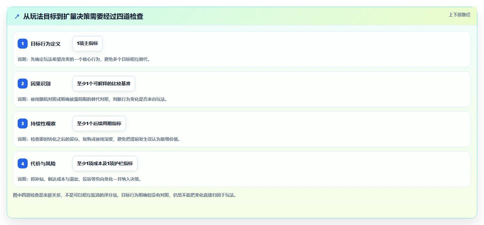Click the step 1 number badge
Image resolution: width=484 pixels, height=225 pixels.
(x=23, y=44)
